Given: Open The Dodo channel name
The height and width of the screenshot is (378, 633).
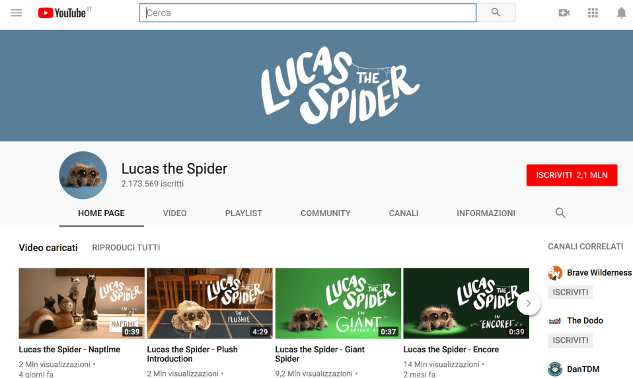Looking at the screenshot, I should pyautogui.click(x=585, y=321).
